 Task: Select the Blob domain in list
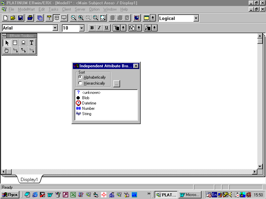106,98
